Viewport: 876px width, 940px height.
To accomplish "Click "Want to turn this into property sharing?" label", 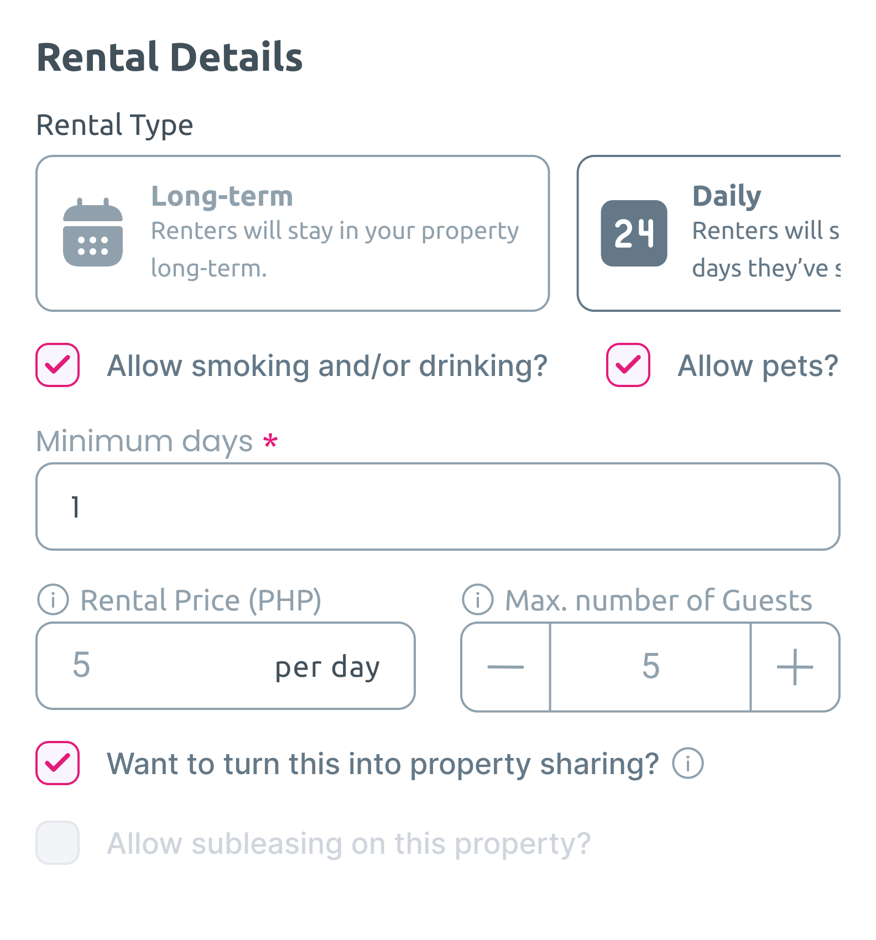I will coord(383,764).
